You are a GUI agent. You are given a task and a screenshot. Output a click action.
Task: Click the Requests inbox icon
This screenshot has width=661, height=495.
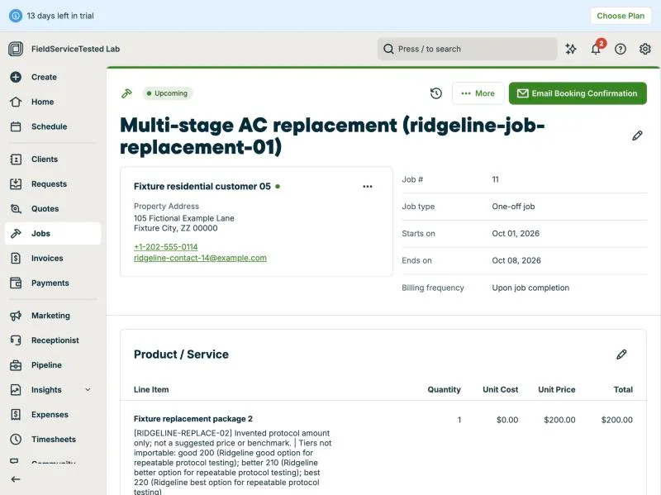click(16, 183)
